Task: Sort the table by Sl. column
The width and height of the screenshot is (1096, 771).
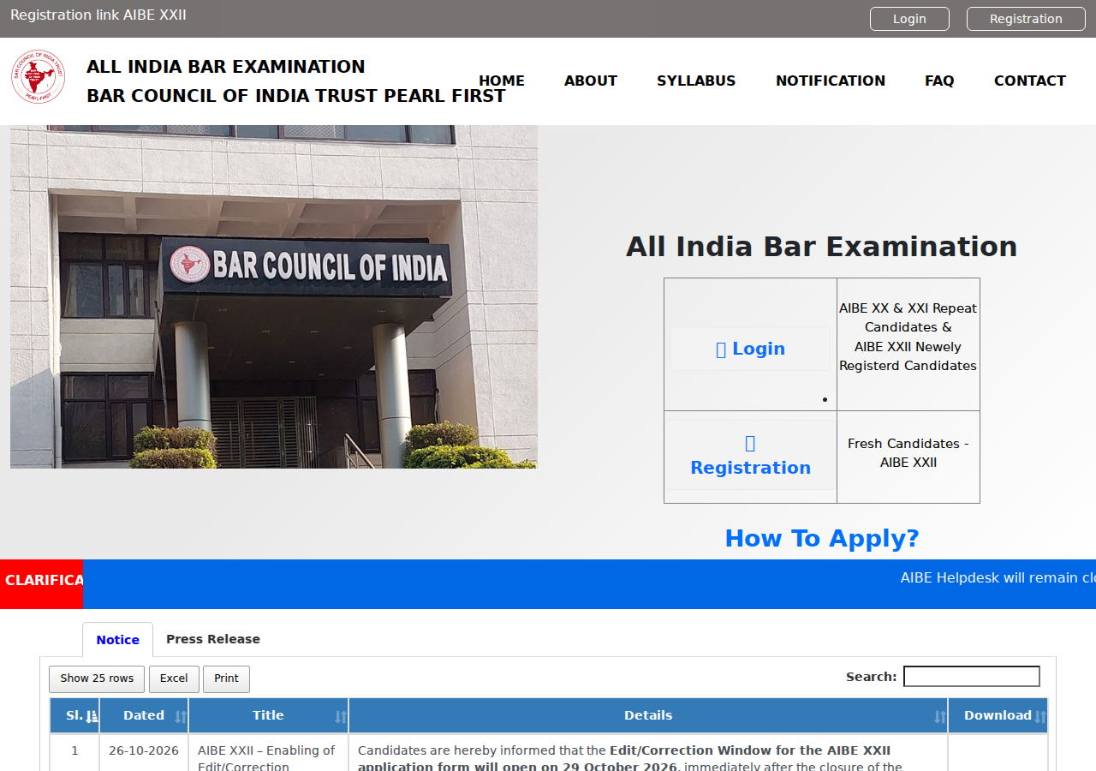Action: click(x=74, y=716)
